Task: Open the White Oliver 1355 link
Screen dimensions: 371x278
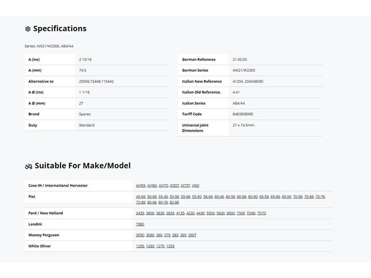Action: [171, 246]
